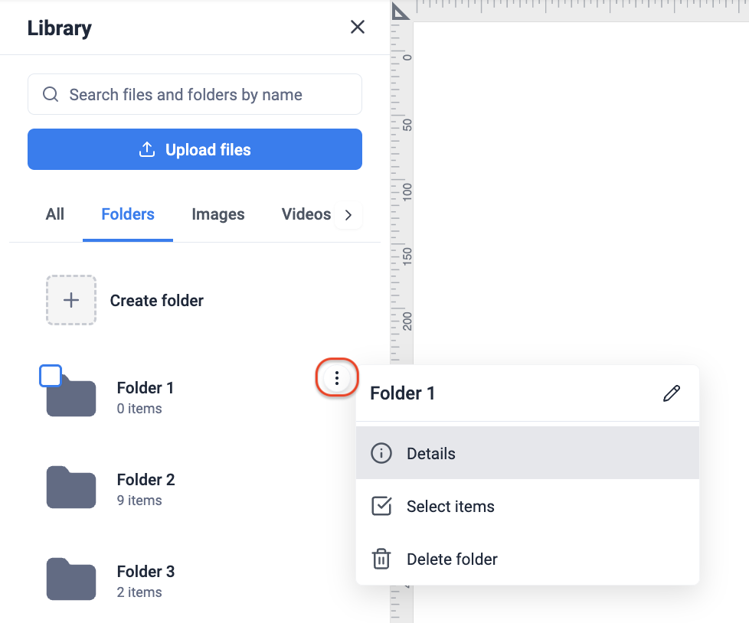This screenshot has height=623, width=749.
Task: Click the Folder 2 folder icon
Action: coord(71,488)
